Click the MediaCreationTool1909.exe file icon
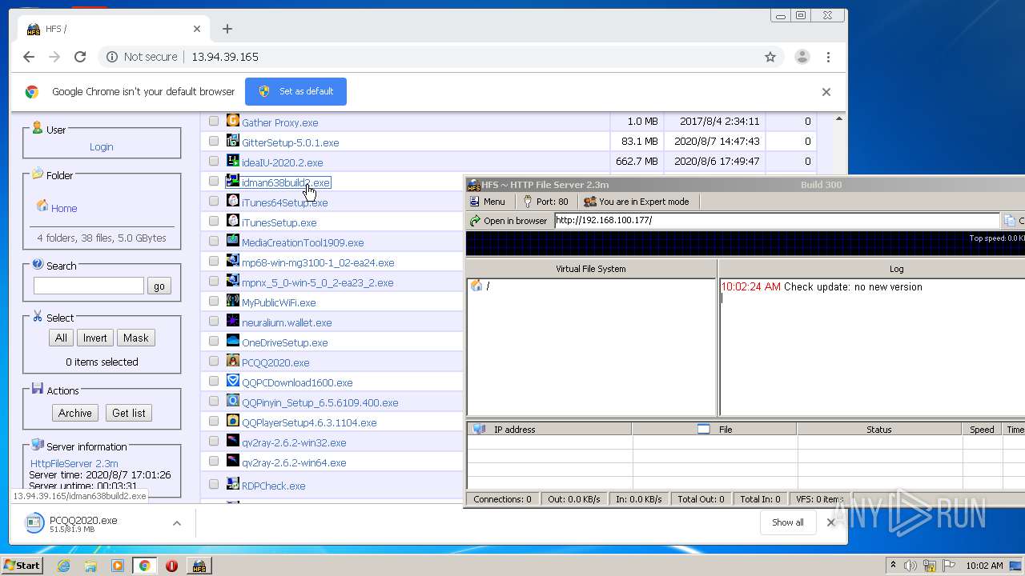This screenshot has height=576, width=1025. [233, 241]
